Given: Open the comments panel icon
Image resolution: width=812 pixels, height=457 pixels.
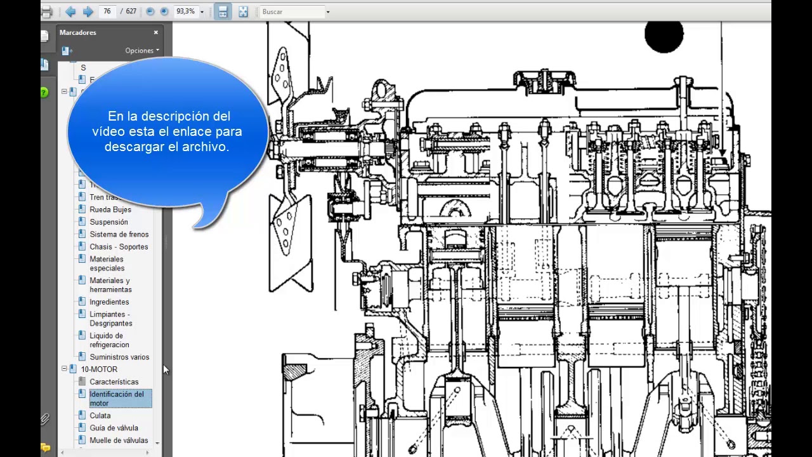Looking at the screenshot, I should [45, 447].
